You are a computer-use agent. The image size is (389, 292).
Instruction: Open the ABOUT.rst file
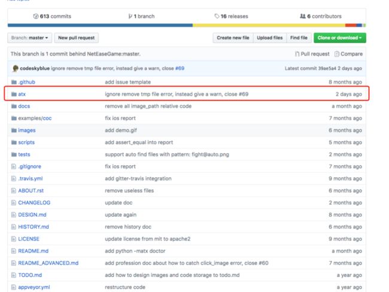point(31,191)
